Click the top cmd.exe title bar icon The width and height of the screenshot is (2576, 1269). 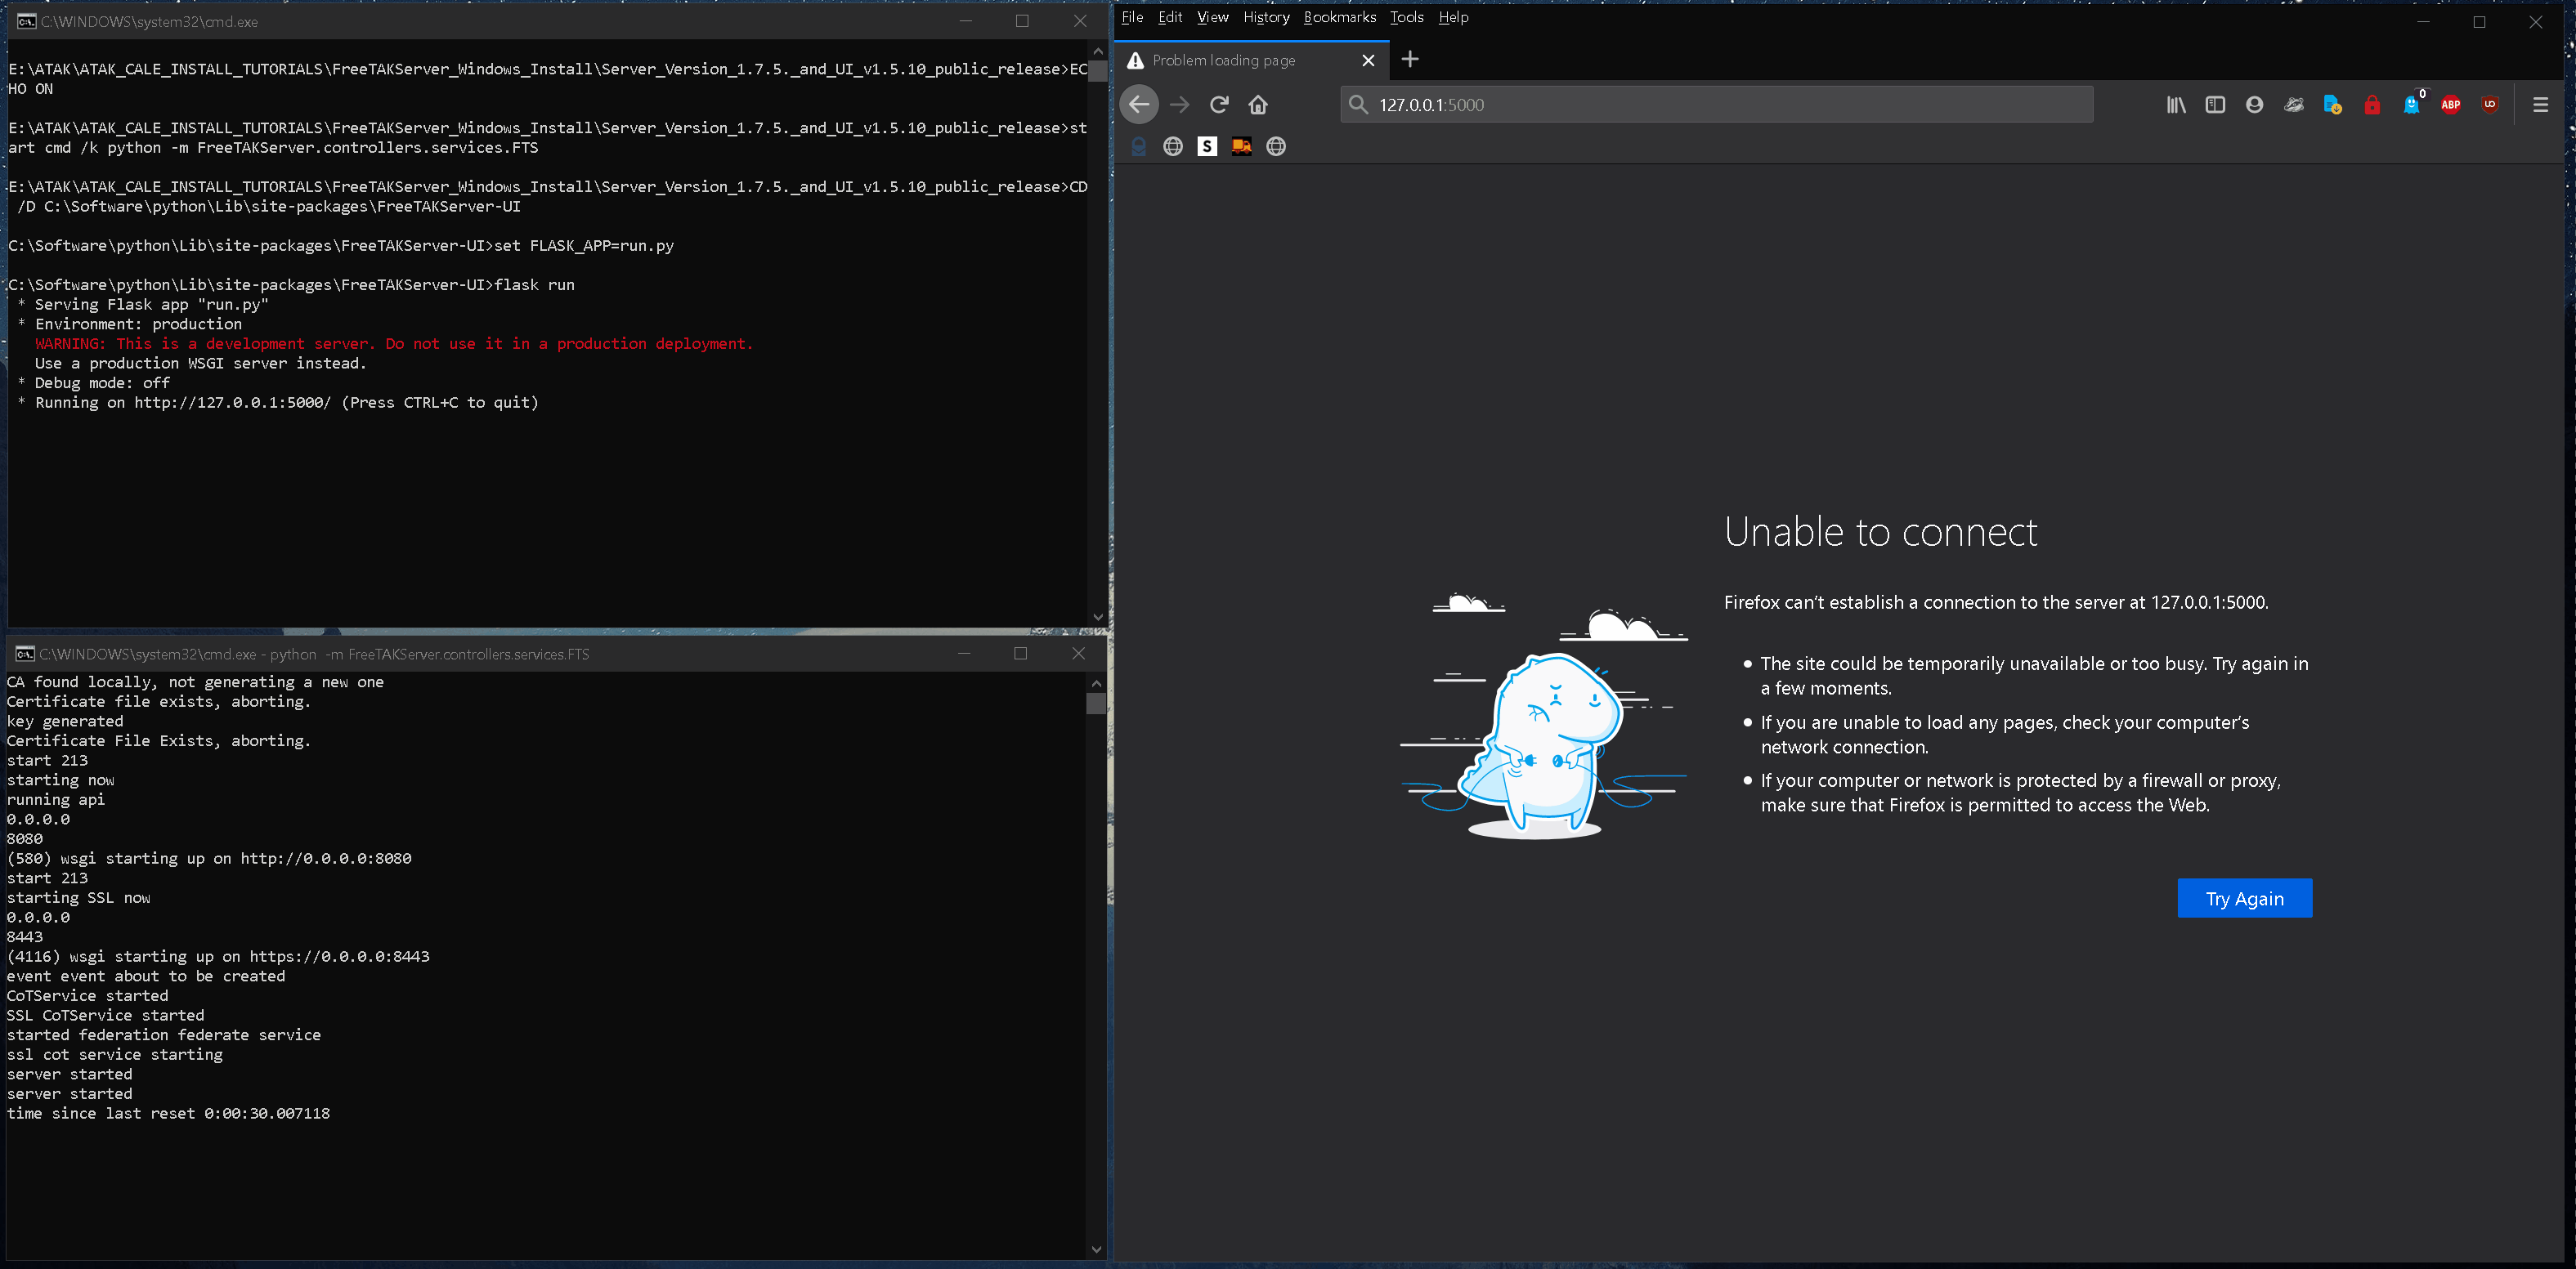(x=27, y=21)
